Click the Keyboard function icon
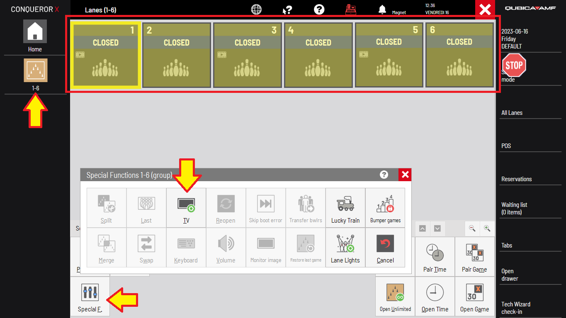Image resolution: width=566 pixels, height=318 pixels. [x=186, y=248]
